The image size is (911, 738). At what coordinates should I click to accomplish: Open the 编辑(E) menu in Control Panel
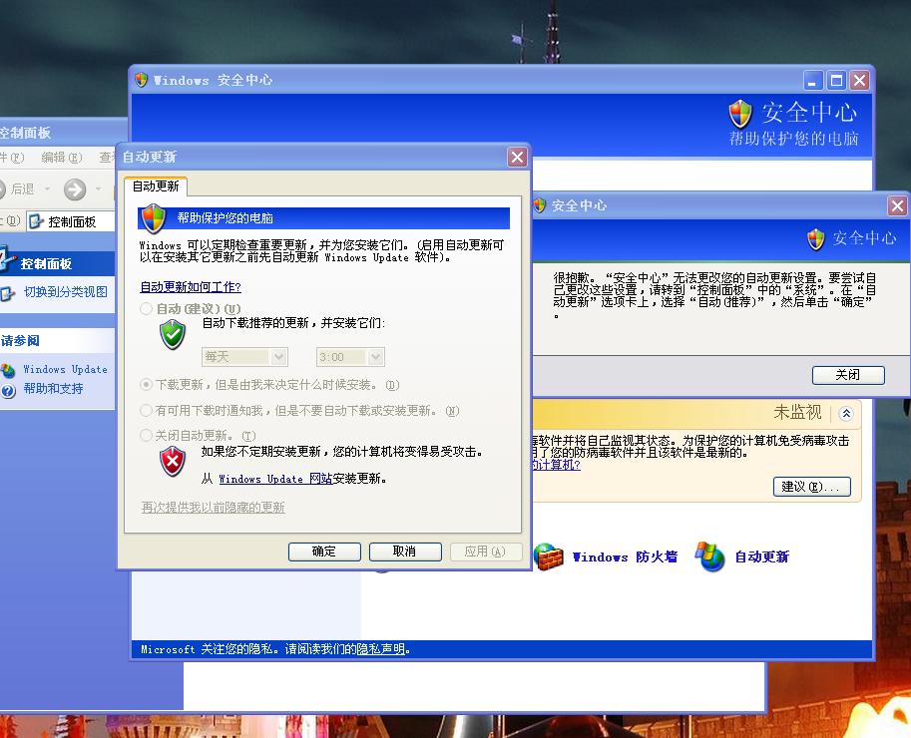pos(61,158)
